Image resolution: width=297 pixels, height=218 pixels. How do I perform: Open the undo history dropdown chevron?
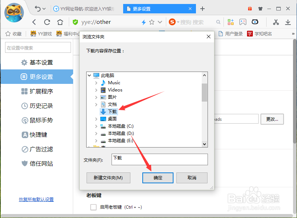click(x=44, y=9)
